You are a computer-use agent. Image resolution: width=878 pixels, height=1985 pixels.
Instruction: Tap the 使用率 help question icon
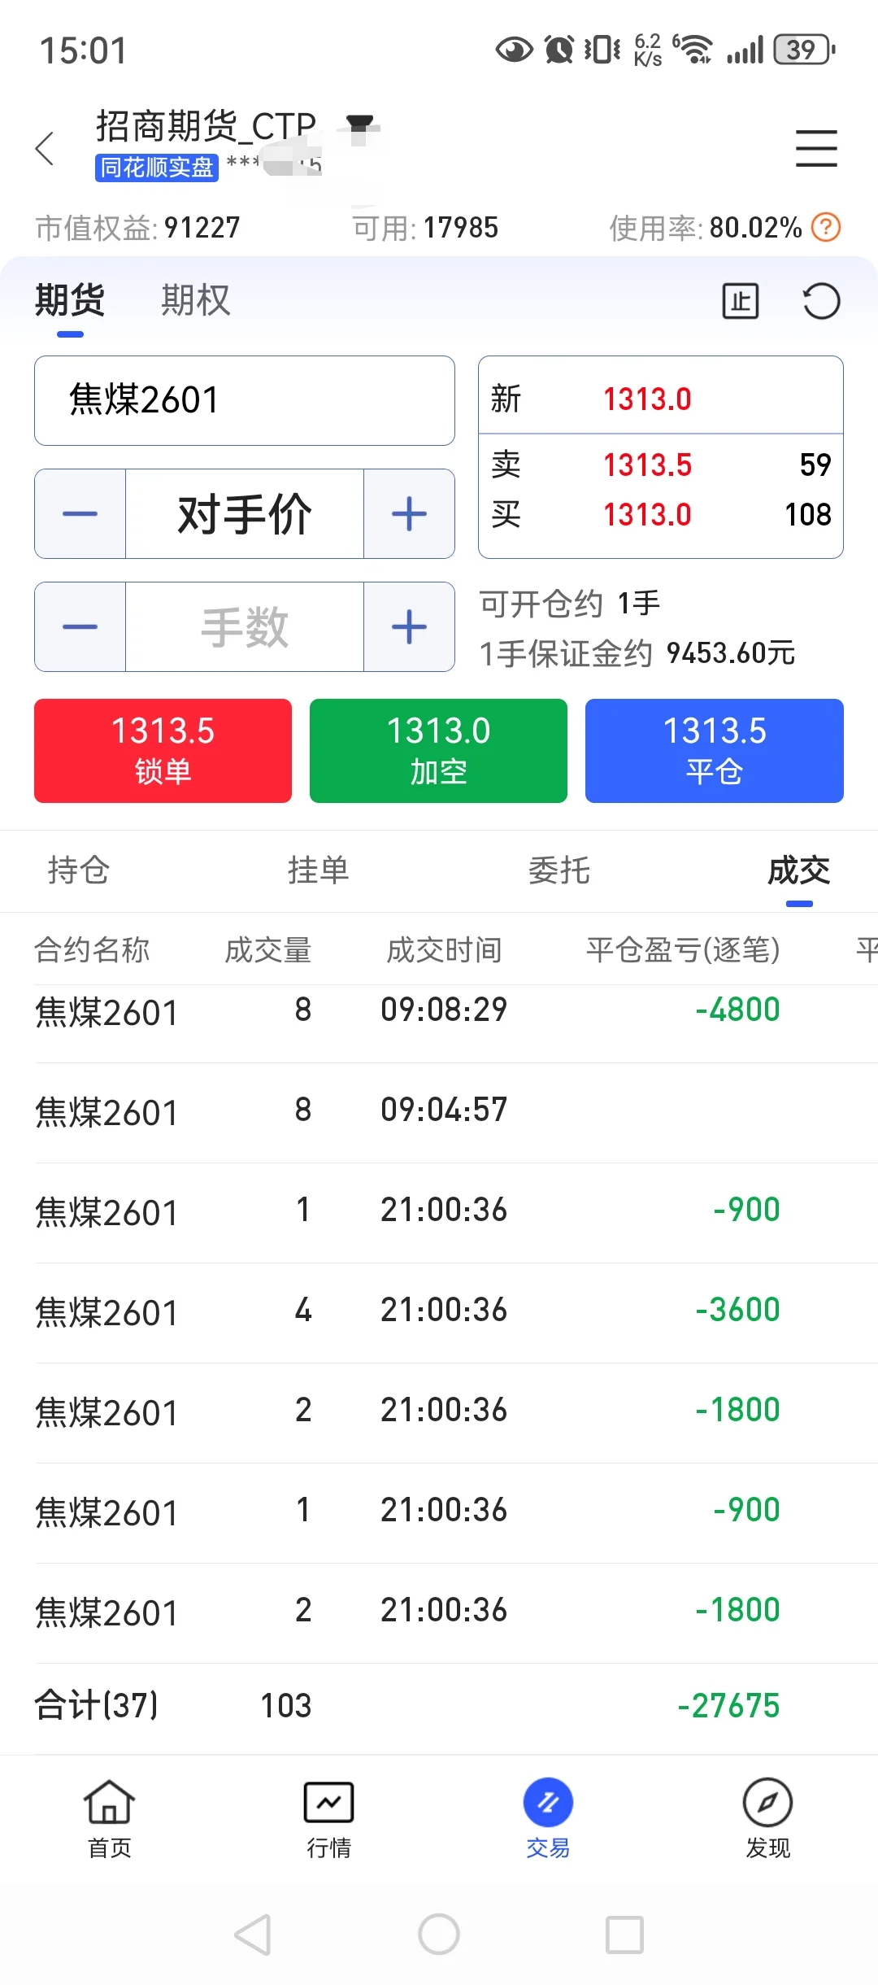826,227
